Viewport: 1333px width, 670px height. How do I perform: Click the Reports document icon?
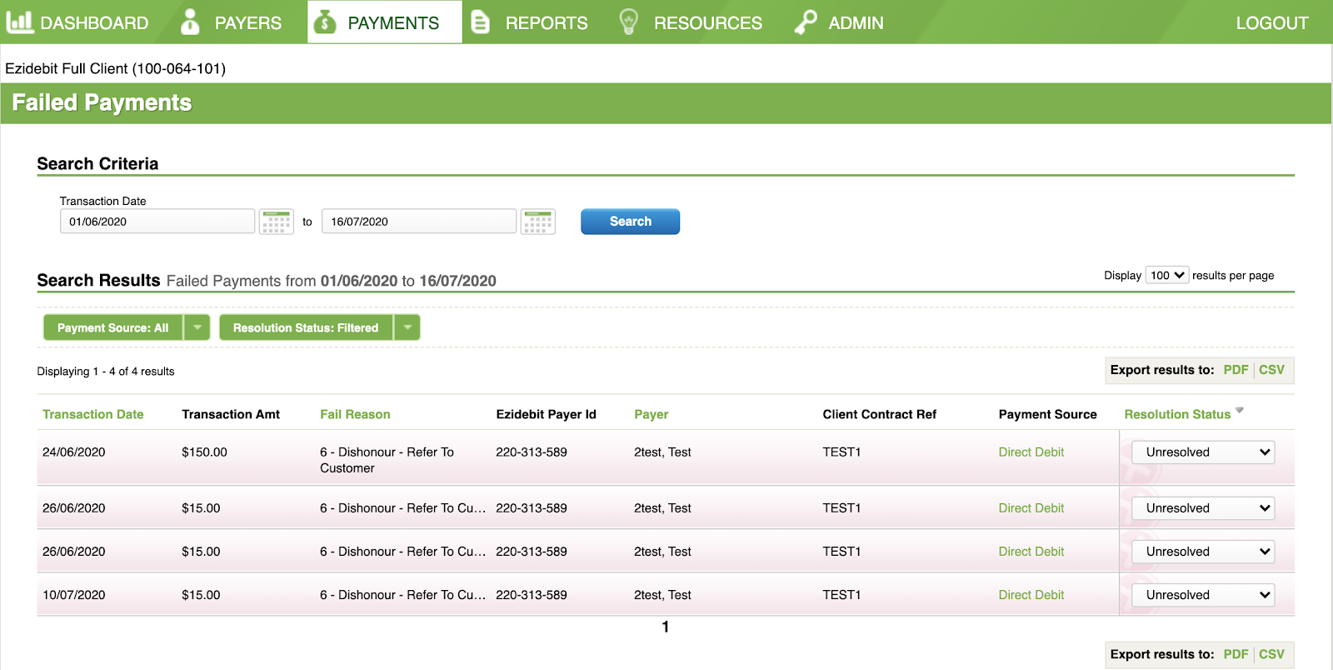pos(480,22)
